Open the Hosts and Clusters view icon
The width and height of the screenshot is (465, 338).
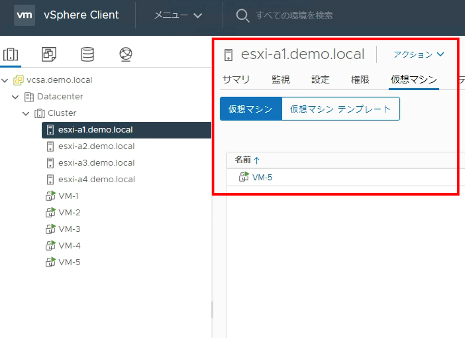click(11, 55)
